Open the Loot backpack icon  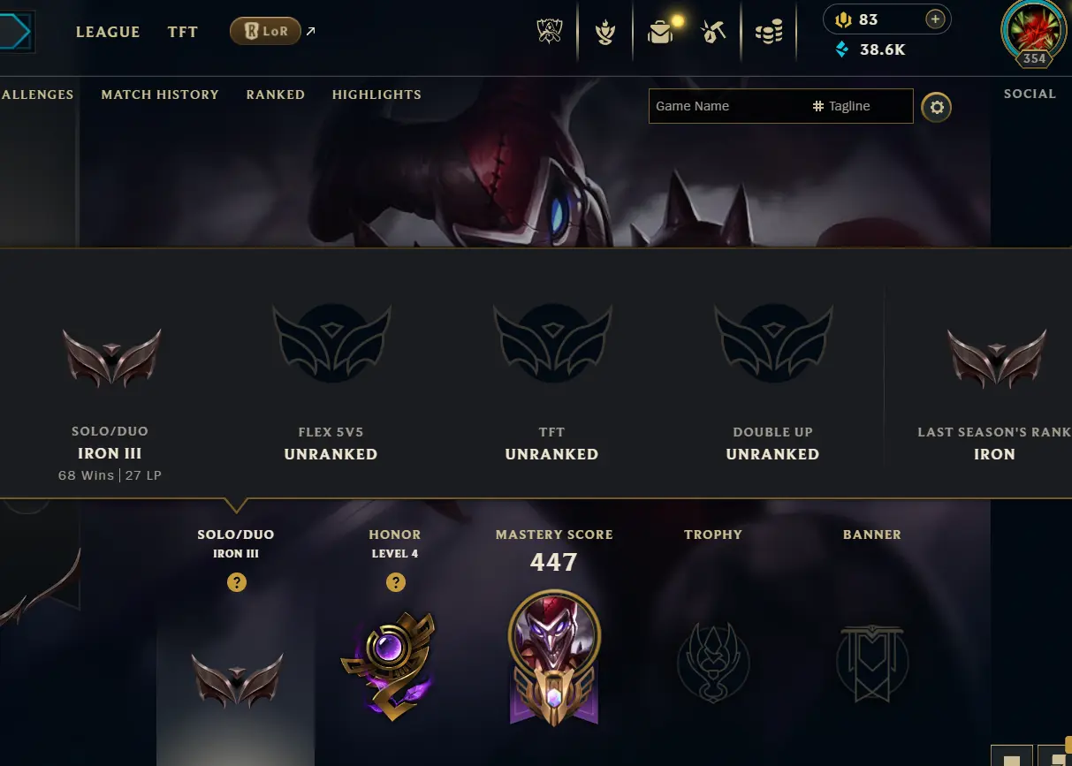click(x=660, y=33)
